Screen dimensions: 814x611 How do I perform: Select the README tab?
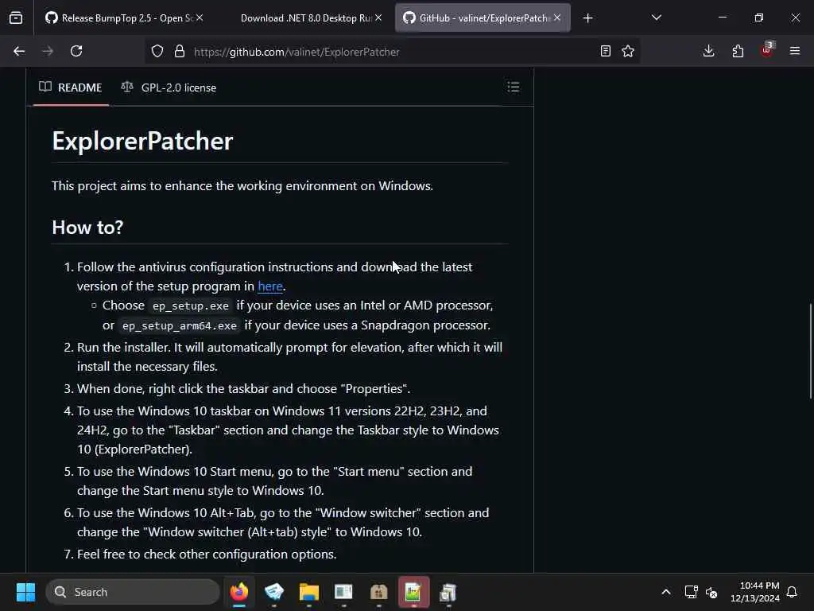coord(71,88)
